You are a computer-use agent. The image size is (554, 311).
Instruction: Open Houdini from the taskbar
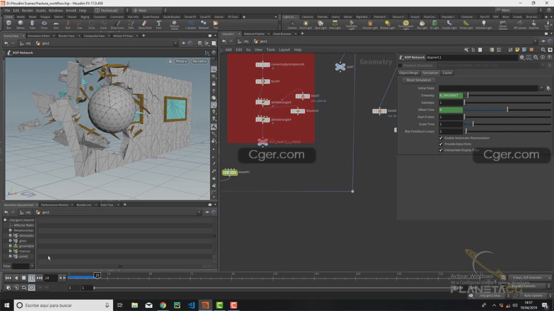[205, 305]
